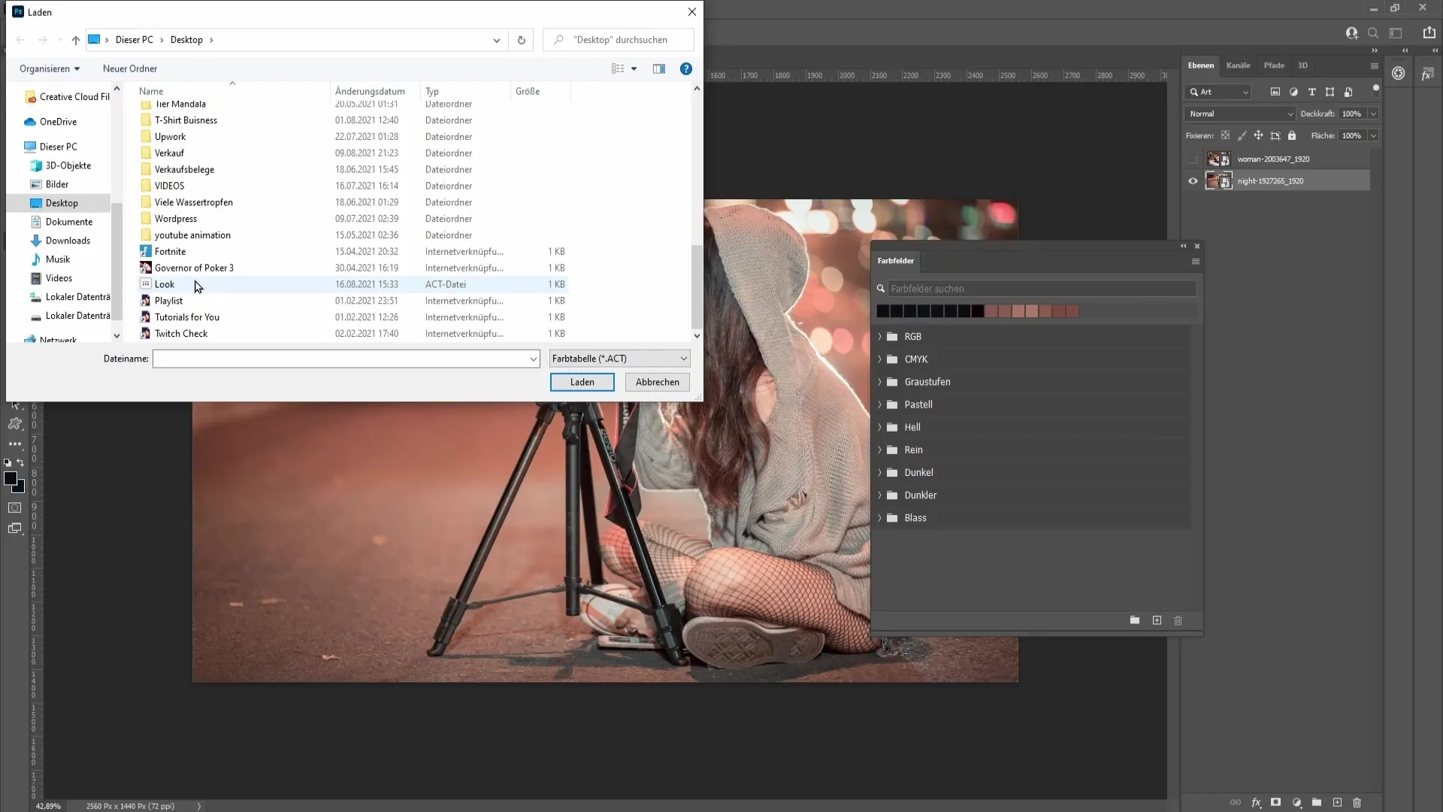
Task: Select the Custom Shape tool in toolbar
Action: click(15, 423)
